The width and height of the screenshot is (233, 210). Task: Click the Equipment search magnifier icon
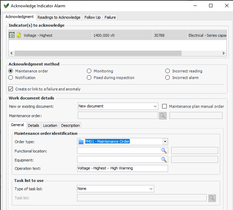coord(164,159)
